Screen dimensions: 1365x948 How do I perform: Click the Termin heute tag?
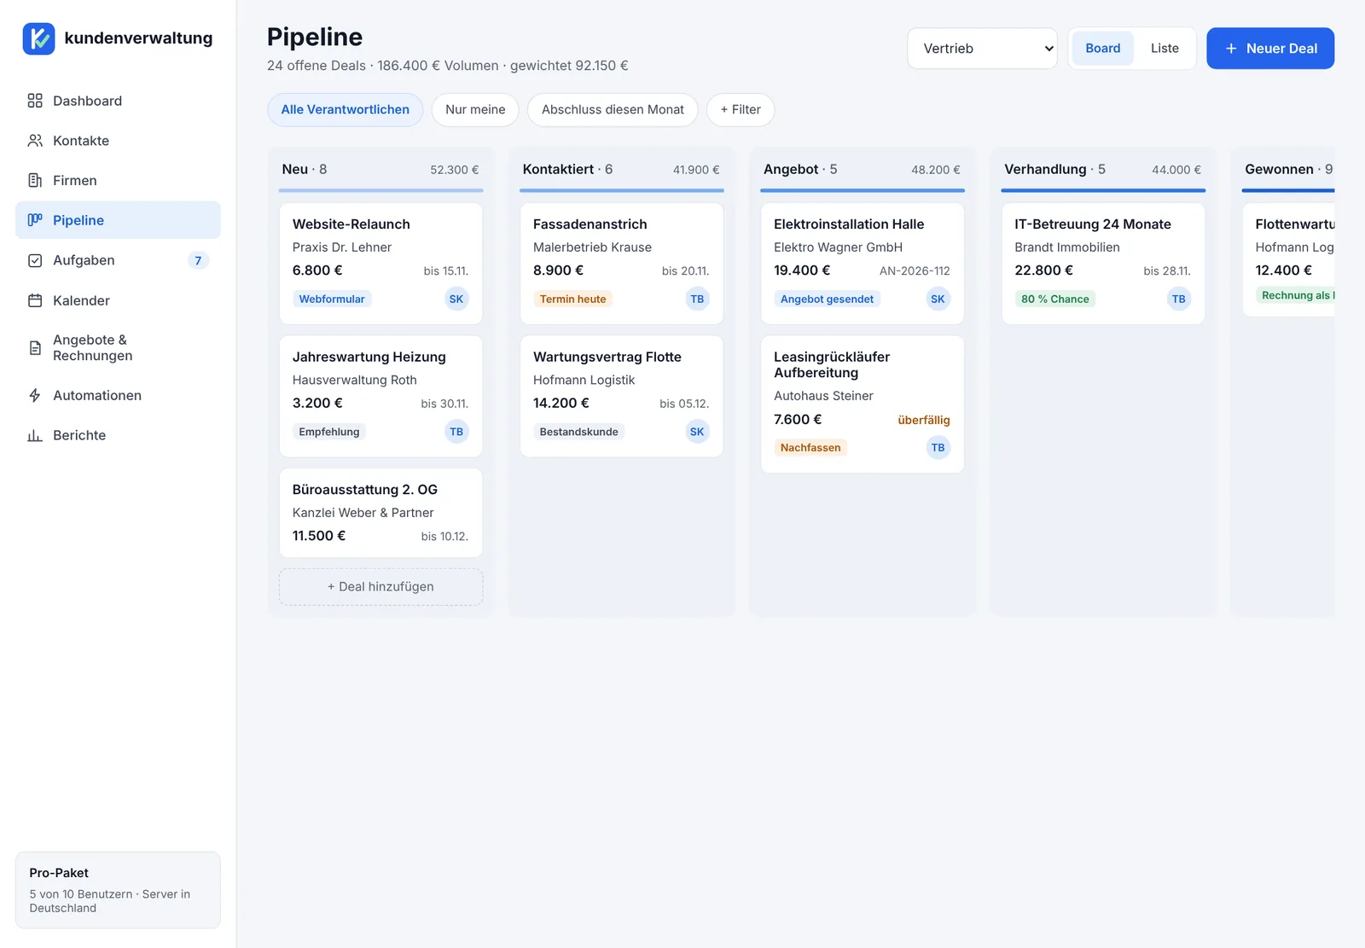pos(572,300)
